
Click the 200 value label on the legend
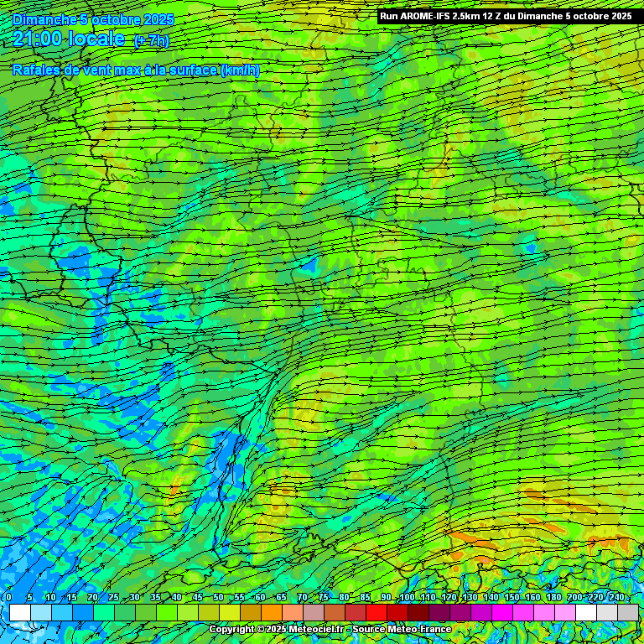(x=574, y=597)
